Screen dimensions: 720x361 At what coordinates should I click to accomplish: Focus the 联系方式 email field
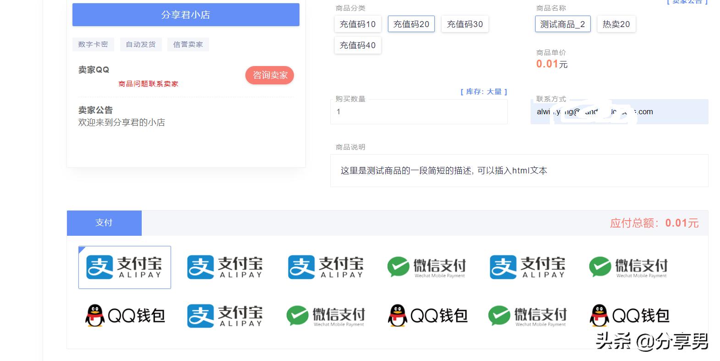coord(620,112)
